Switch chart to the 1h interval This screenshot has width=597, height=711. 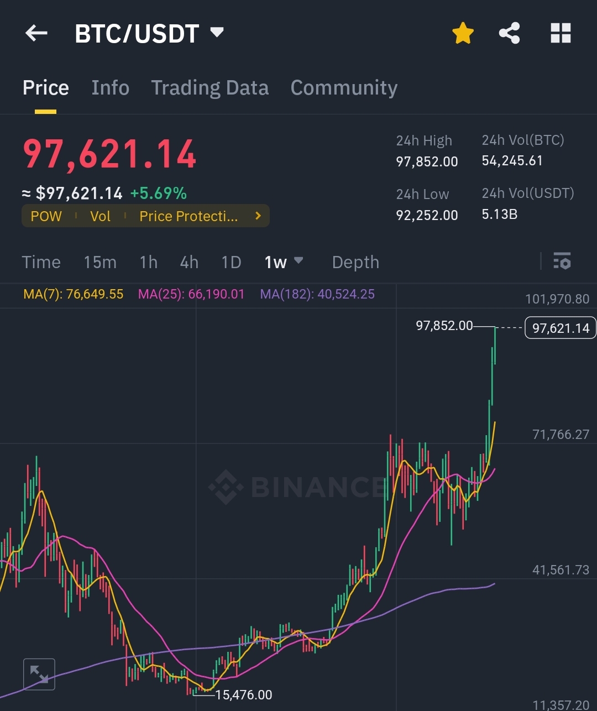tap(148, 262)
